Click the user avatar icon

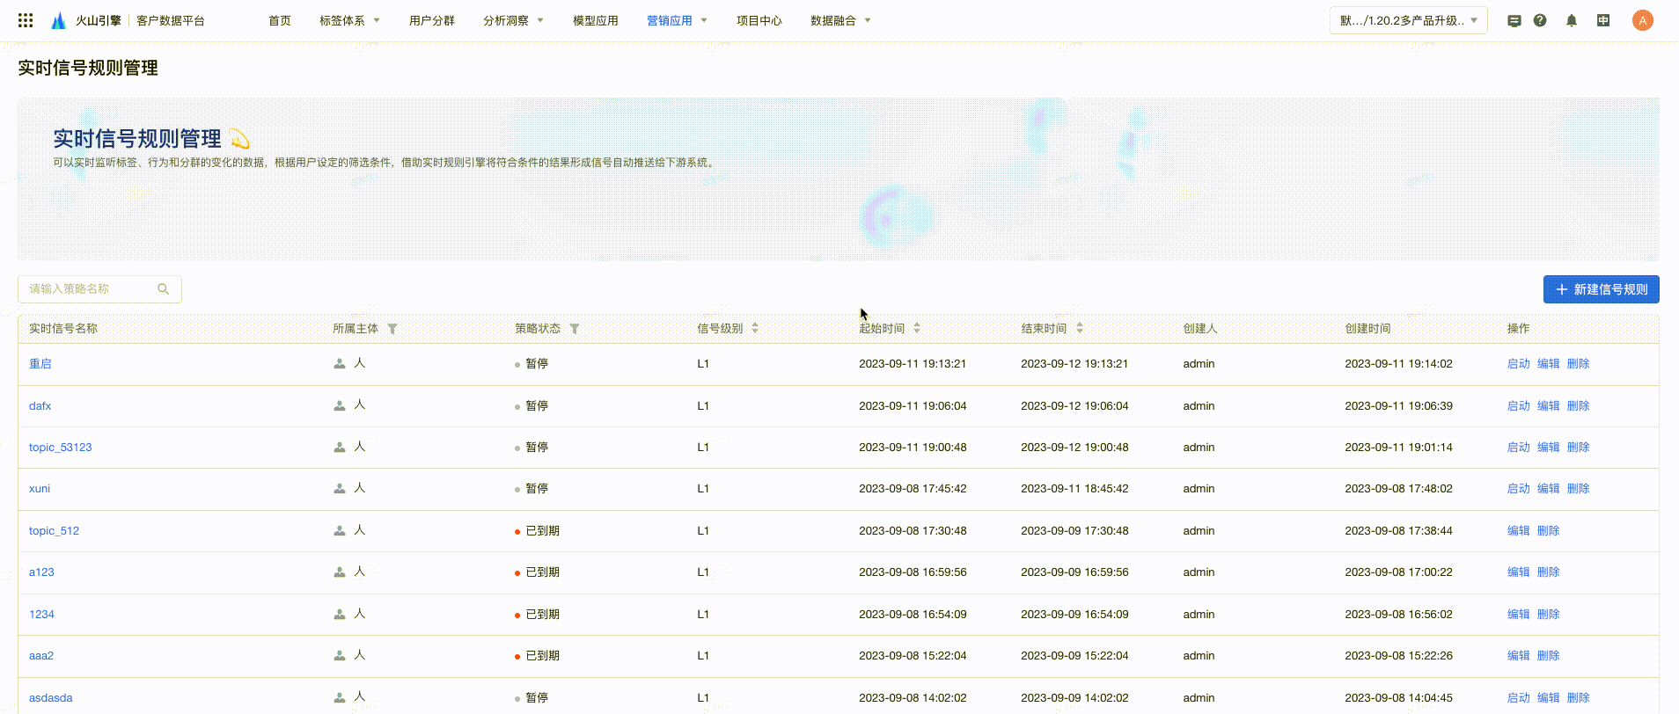(x=1642, y=20)
